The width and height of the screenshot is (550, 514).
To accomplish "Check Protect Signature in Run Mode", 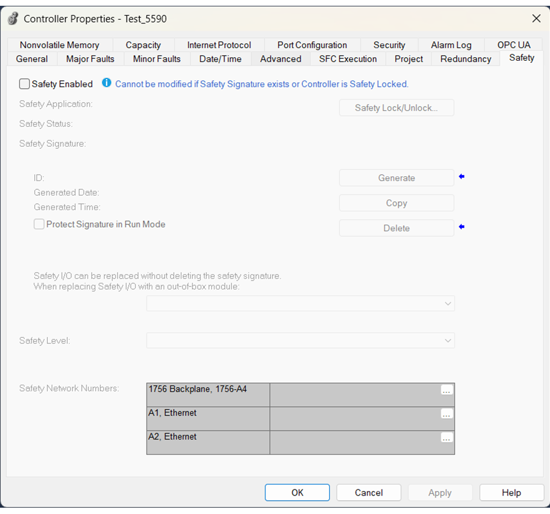I will pyautogui.click(x=39, y=224).
